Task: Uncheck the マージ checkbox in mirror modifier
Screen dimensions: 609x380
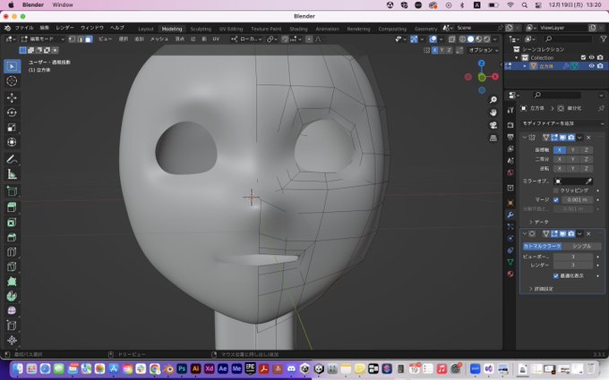Action: [556, 199]
